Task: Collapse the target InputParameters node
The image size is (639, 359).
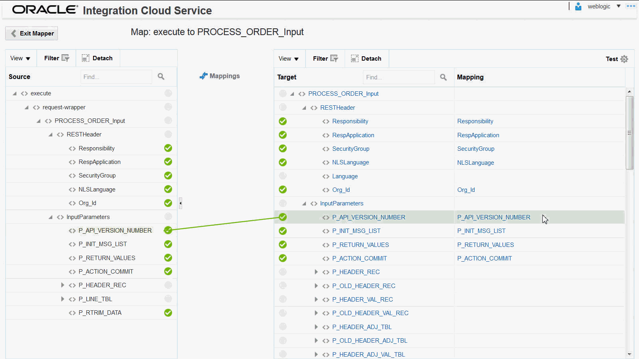Action: pos(304,203)
